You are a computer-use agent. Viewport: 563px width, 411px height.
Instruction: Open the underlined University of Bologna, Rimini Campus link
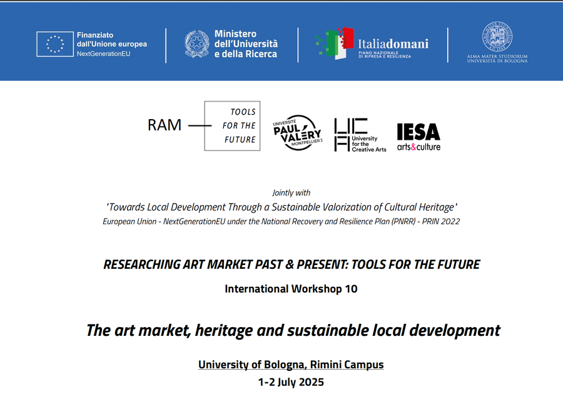click(291, 364)
